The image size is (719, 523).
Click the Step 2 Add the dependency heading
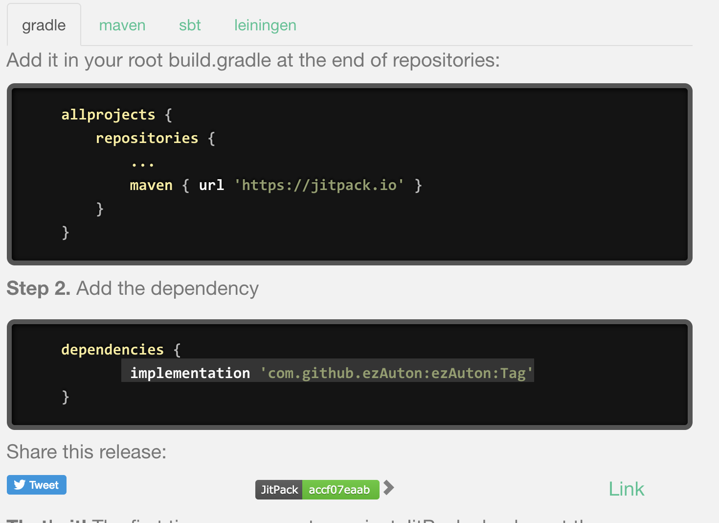133,288
